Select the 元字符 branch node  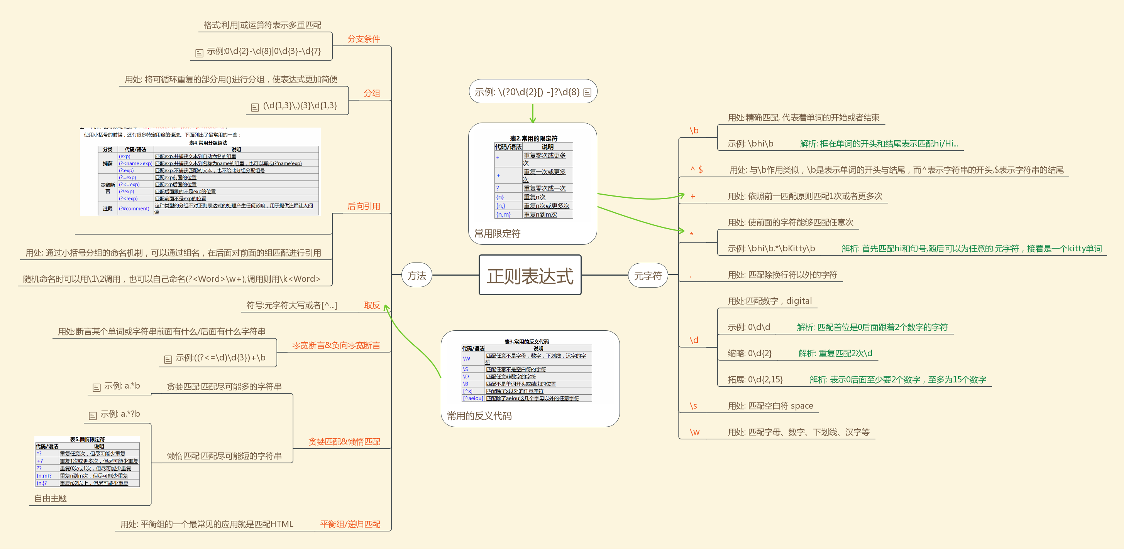[x=648, y=275]
